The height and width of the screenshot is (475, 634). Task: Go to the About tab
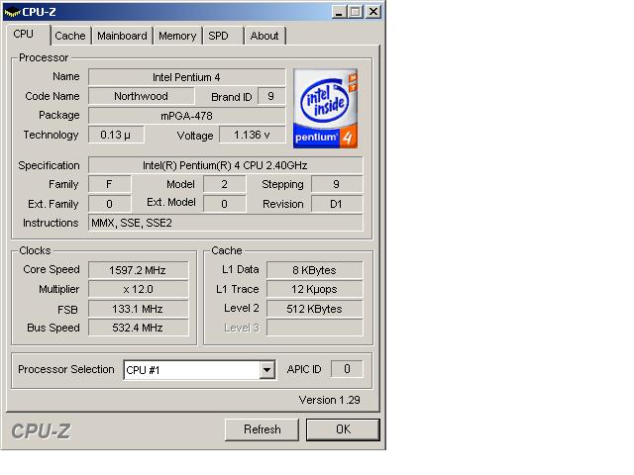264,36
